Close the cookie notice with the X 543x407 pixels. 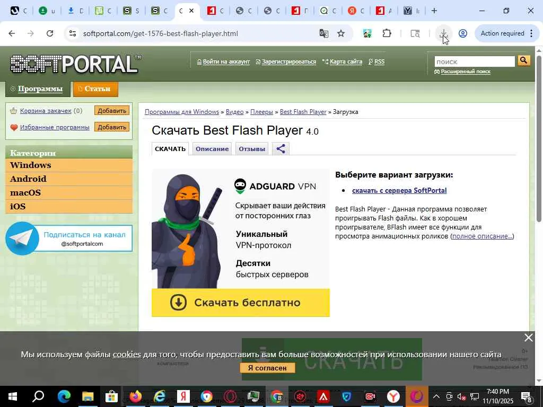pos(529,338)
